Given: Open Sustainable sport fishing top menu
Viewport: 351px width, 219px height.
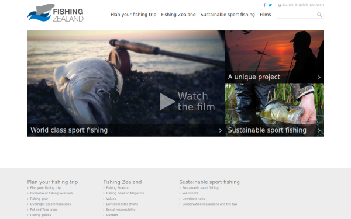Looking at the screenshot, I should 228,15.
